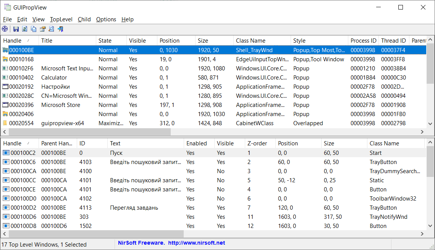
Task: Click the Exit door toolbar icon
Action: tap(60, 29)
